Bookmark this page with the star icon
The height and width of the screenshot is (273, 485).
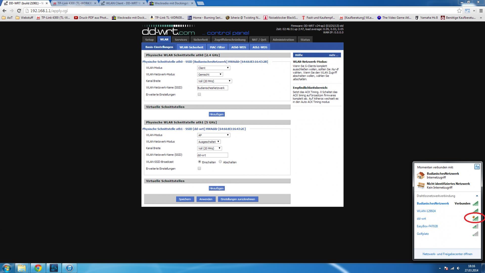coord(459,11)
